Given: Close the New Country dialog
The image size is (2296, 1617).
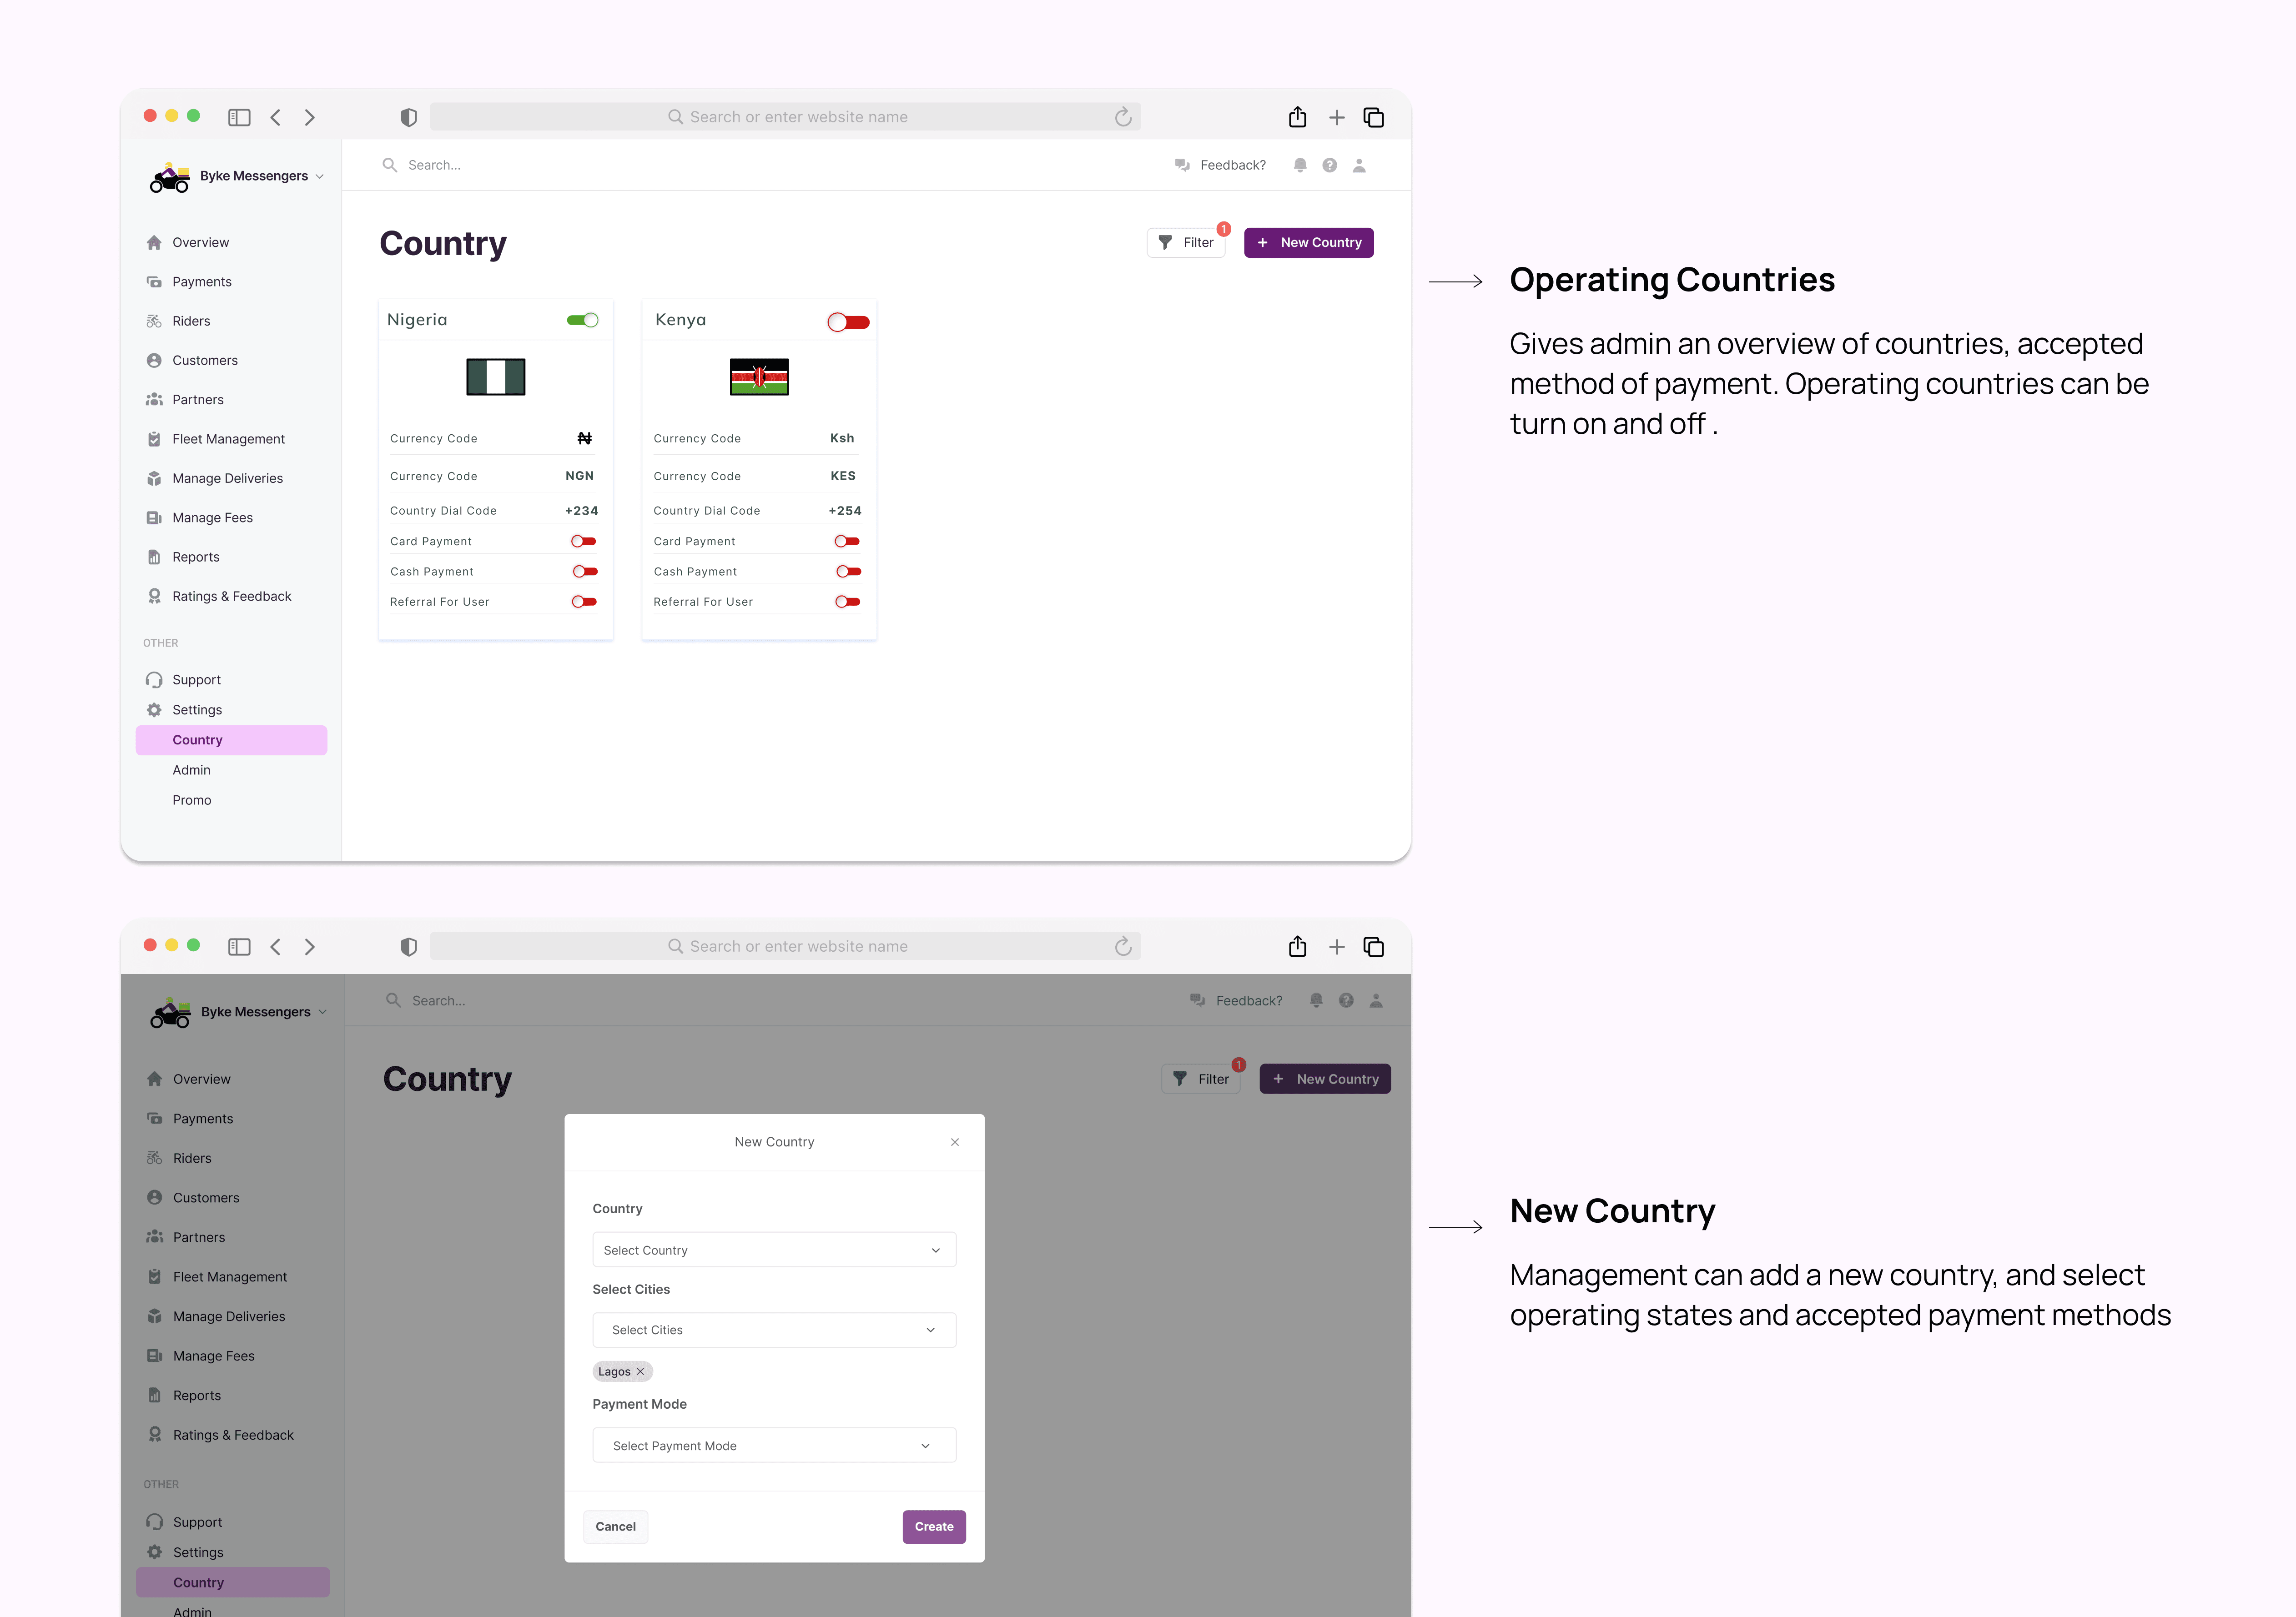Looking at the screenshot, I should pyautogui.click(x=955, y=1142).
